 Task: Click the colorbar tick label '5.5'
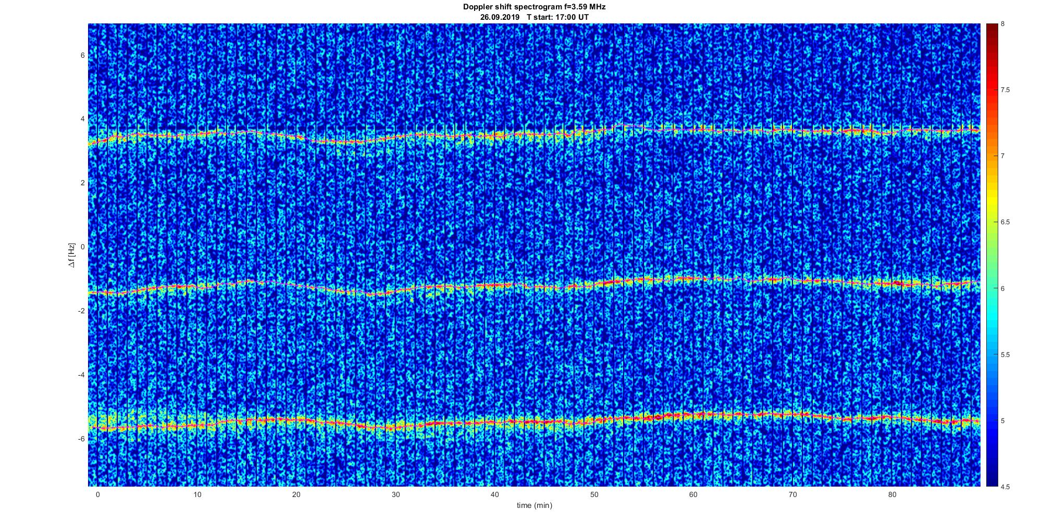(x=1005, y=354)
